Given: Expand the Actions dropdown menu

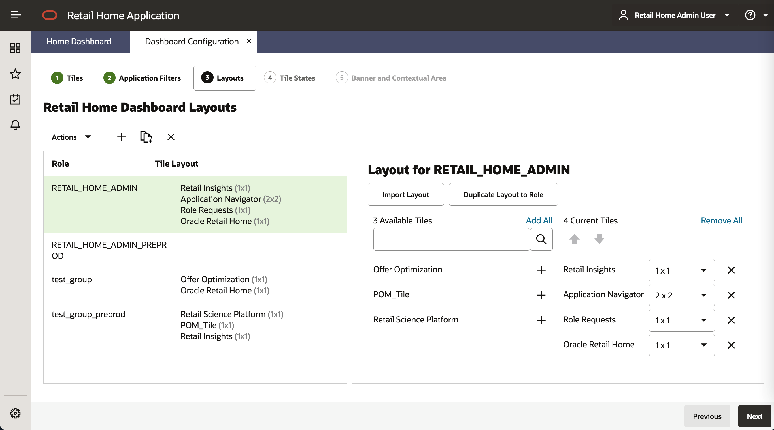Looking at the screenshot, I should coord(71,137).
